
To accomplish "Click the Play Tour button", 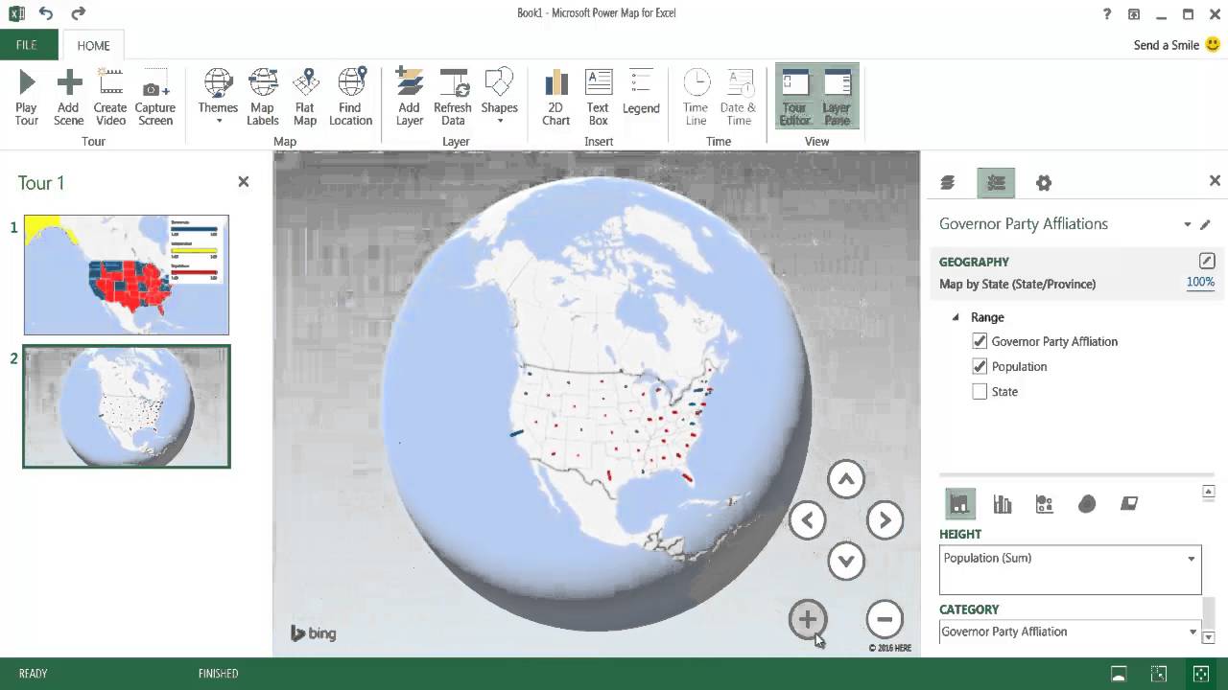I will point(27,98).
